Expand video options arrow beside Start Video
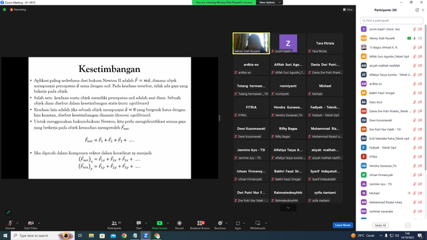 [39, 223]
